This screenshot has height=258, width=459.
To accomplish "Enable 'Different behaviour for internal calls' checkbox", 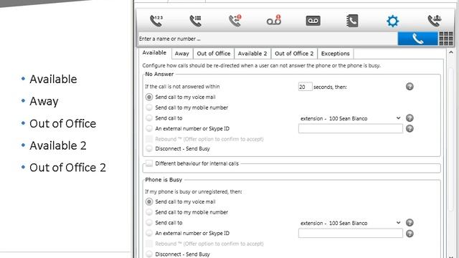I will click(x=149, y=163).
